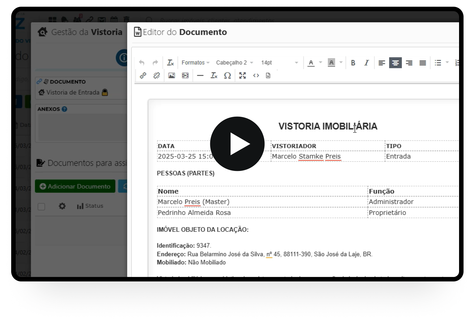This screenshot has height=324, width=475.
Task: Open the source code view
Action: pos(256,75)
